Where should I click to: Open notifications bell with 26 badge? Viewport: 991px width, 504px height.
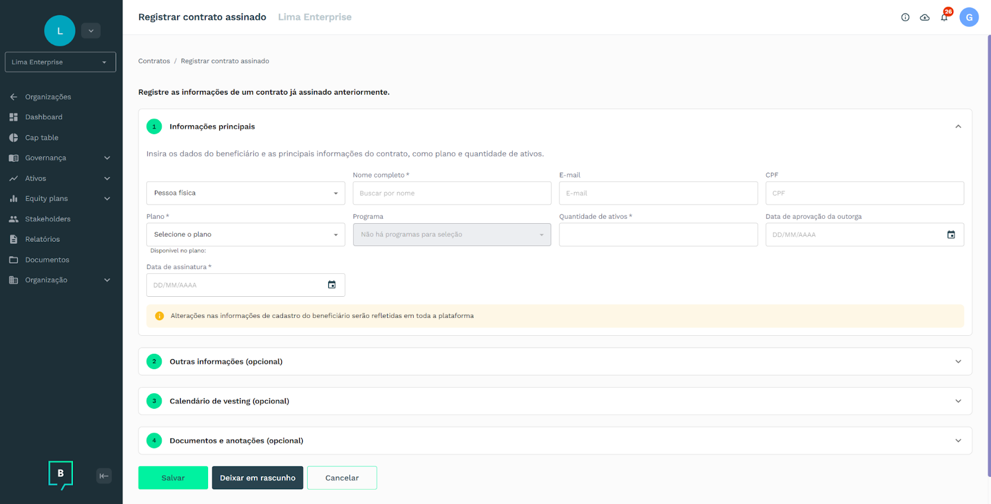click(945, 17)
